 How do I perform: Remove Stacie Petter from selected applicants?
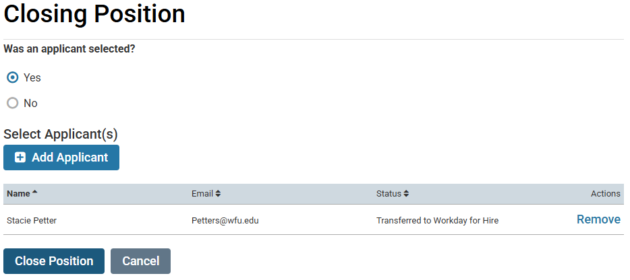pyautogui.click(x=599, y=219)
